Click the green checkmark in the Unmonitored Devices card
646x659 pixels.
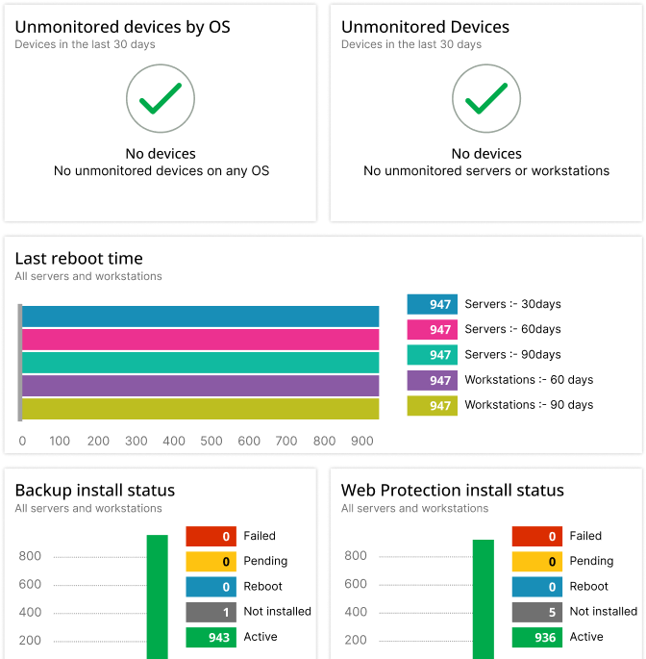486,98
